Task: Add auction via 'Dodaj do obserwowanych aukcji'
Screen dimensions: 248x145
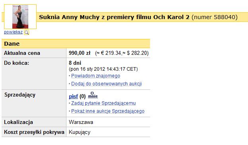Action: pos(106,84)
